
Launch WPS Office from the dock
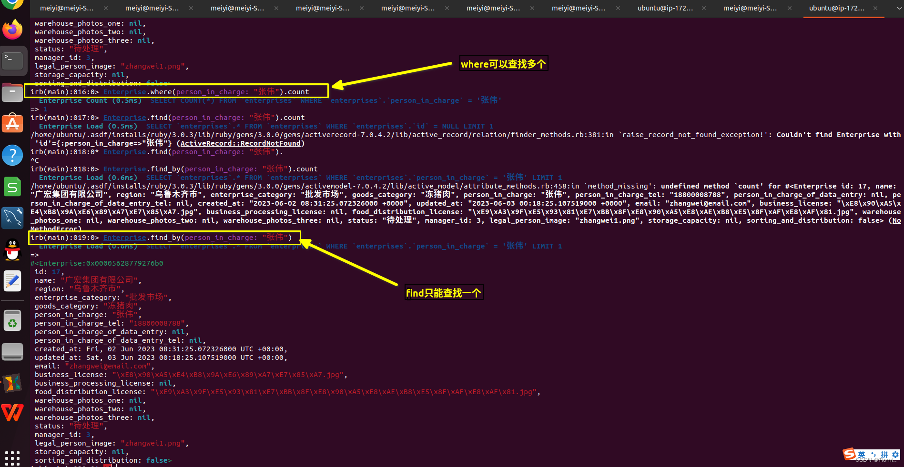tap(12, 412)
